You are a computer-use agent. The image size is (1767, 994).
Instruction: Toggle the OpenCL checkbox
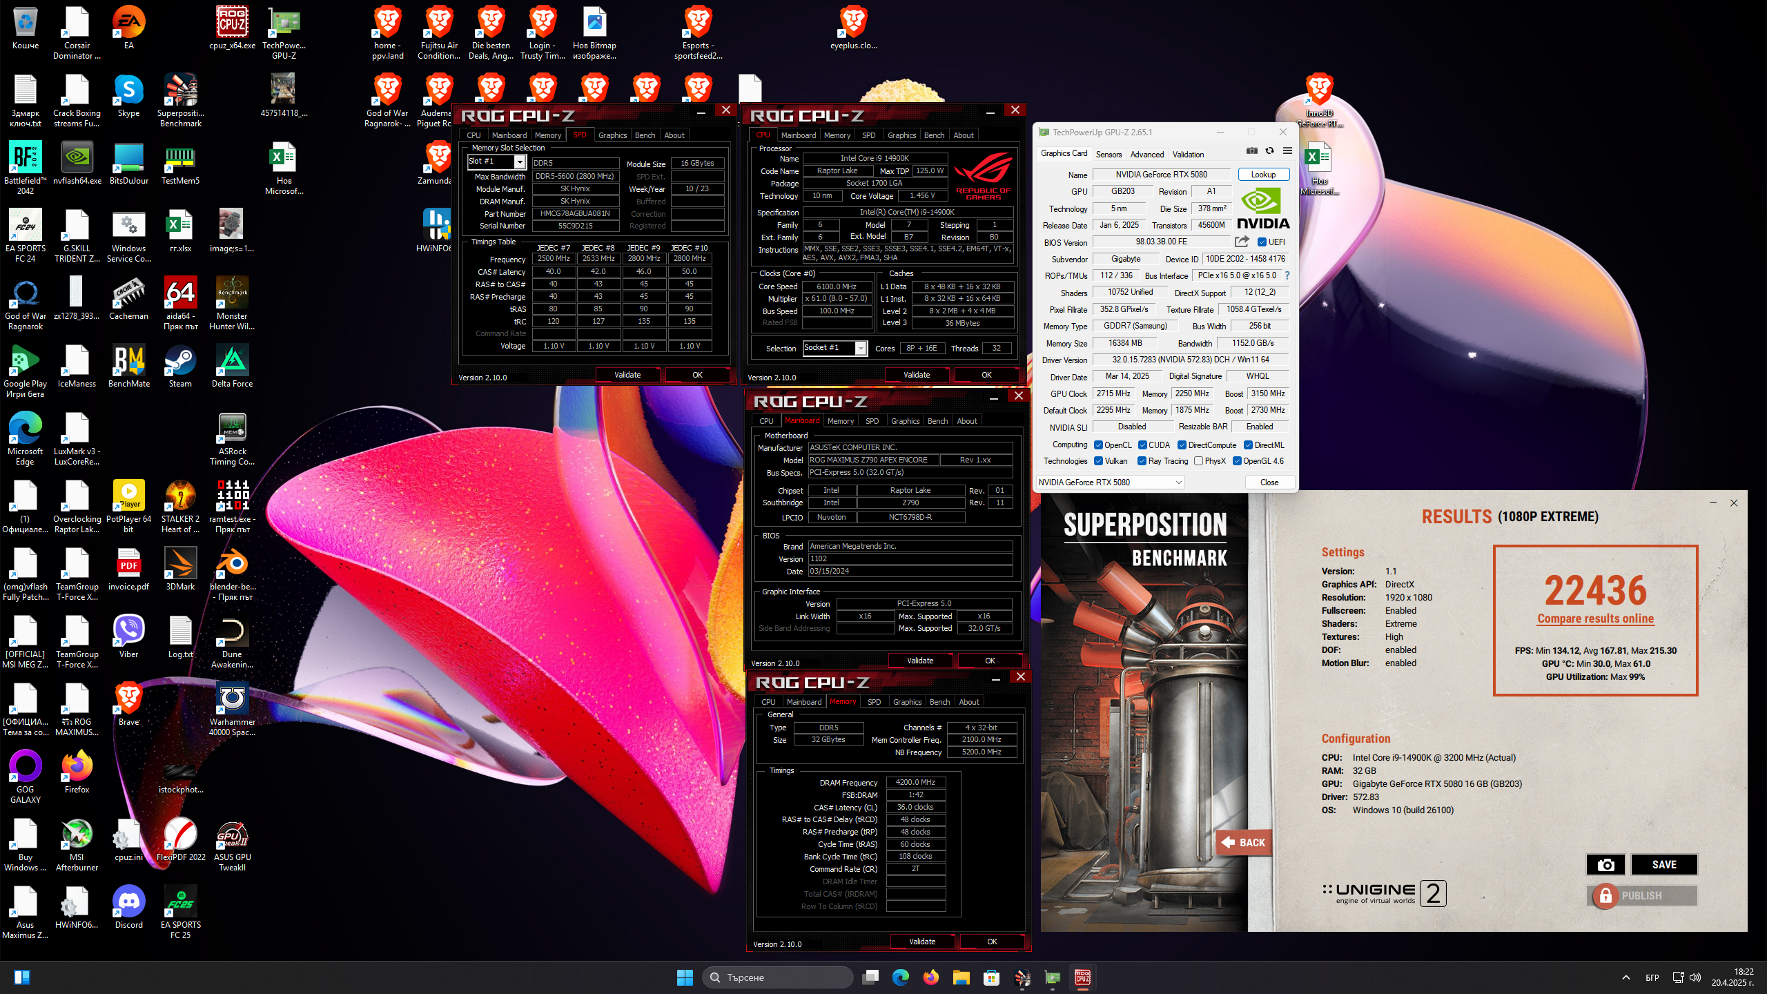pos(1098,445)
